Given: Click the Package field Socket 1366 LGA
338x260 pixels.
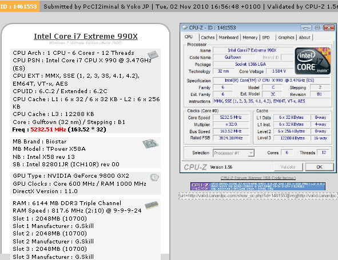Looking at the screenshot, I should click(253, 64).
